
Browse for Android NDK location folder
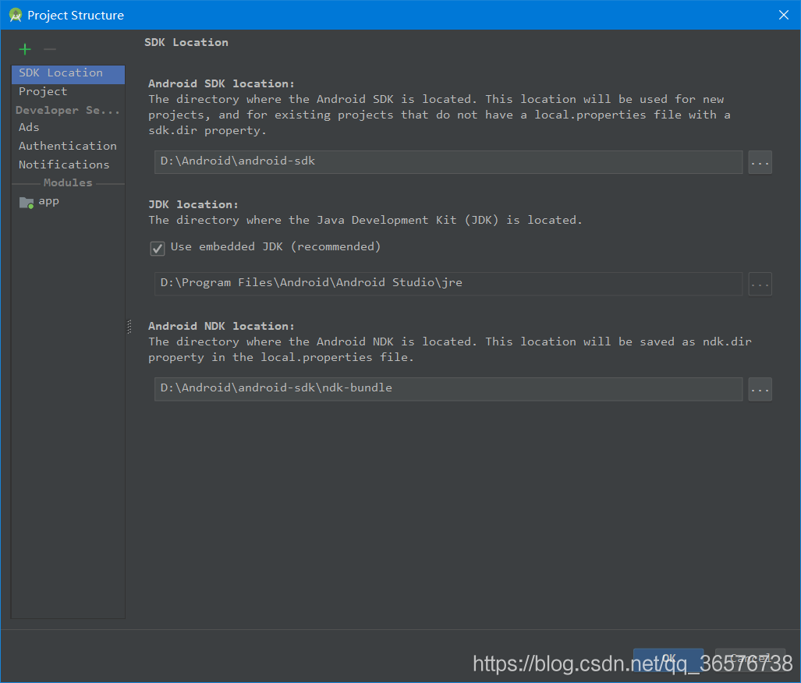760,389
